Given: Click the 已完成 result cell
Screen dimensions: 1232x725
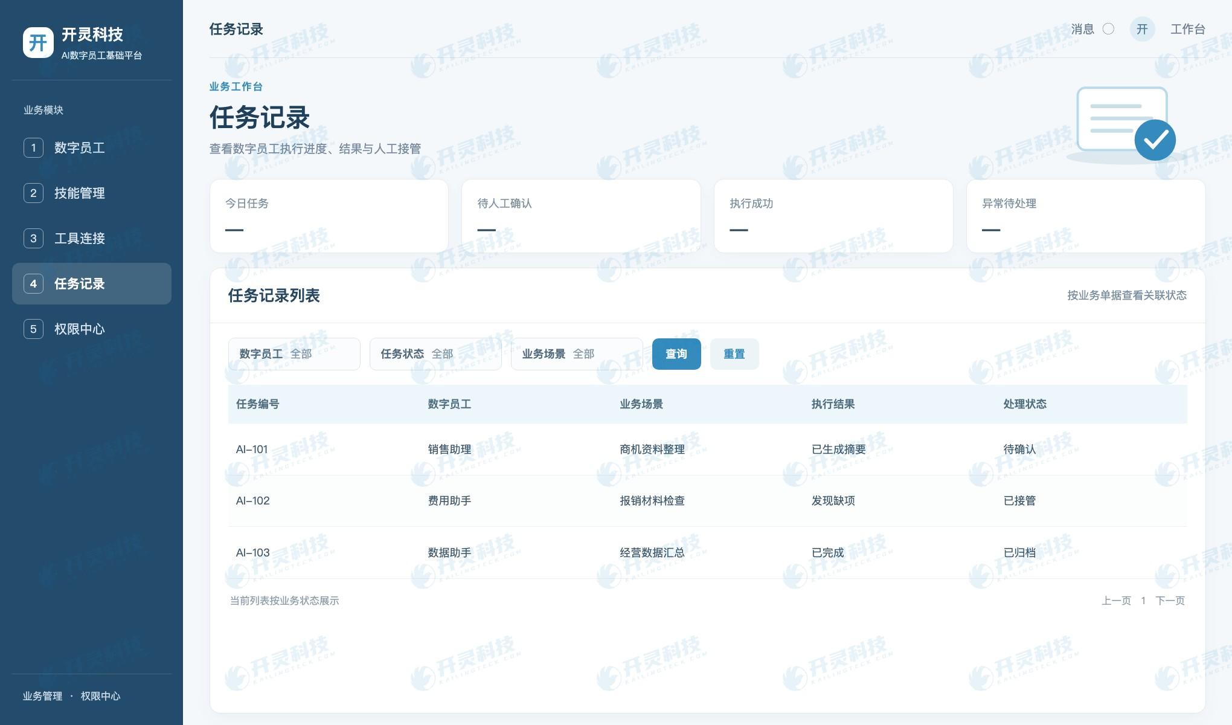Looking at the screenshot, I should (x=827, y=553).
